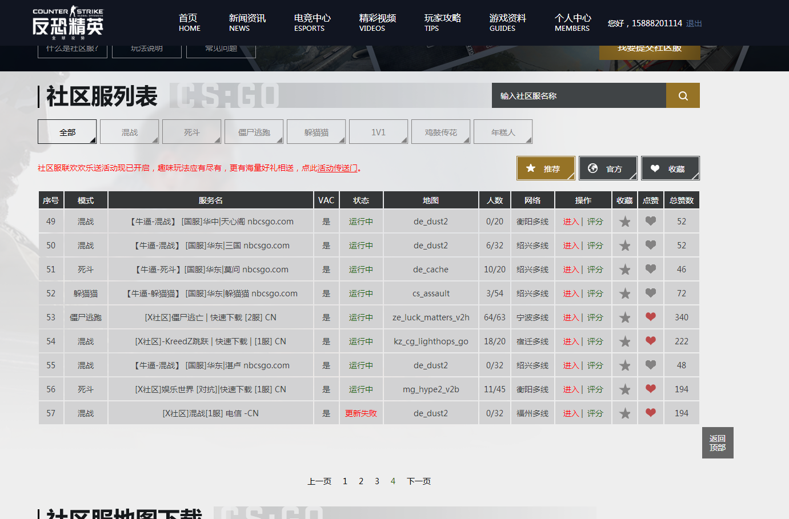
Task: Toggle the favorite star for server 49
Action: coord(624,221)
